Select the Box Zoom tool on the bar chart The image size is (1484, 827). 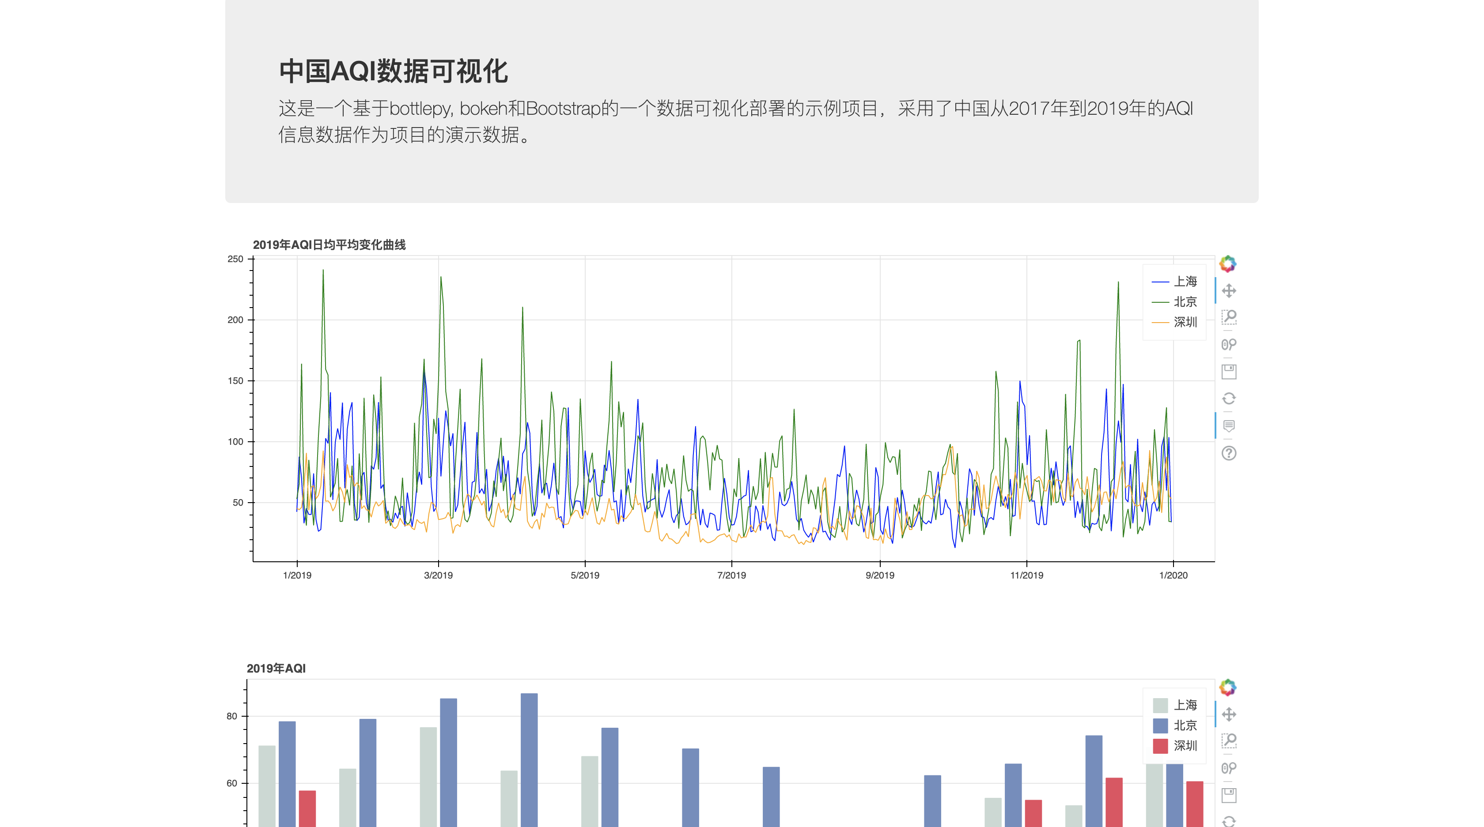[1228, 741]
